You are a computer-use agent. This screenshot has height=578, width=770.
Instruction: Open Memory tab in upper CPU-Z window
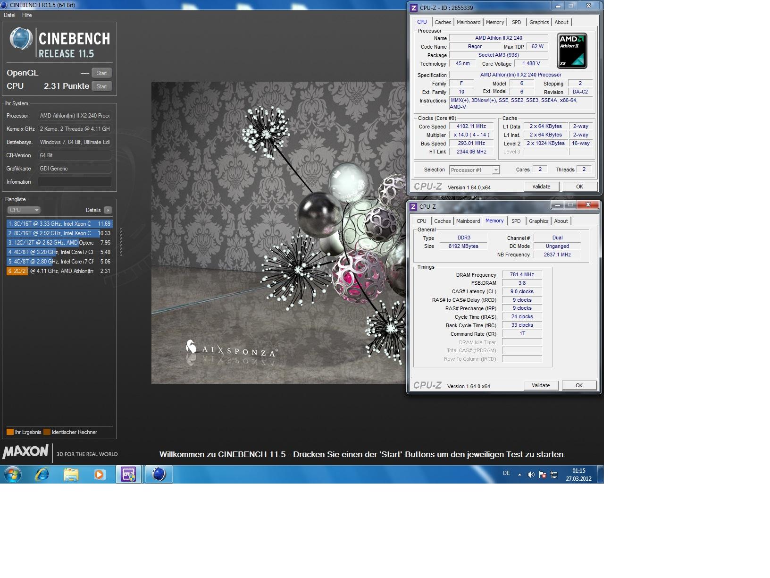tap(495, 22)
